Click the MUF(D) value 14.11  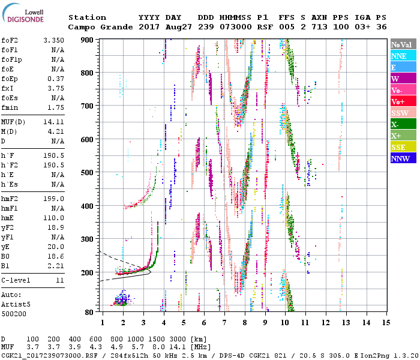(54, 122)
